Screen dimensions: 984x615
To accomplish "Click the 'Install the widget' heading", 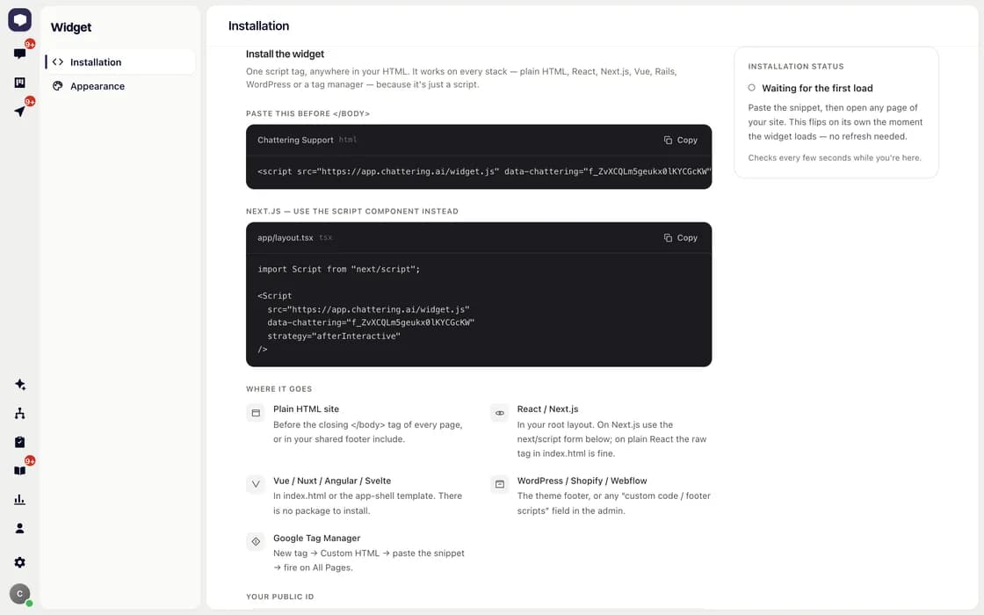I will [285, 54].
